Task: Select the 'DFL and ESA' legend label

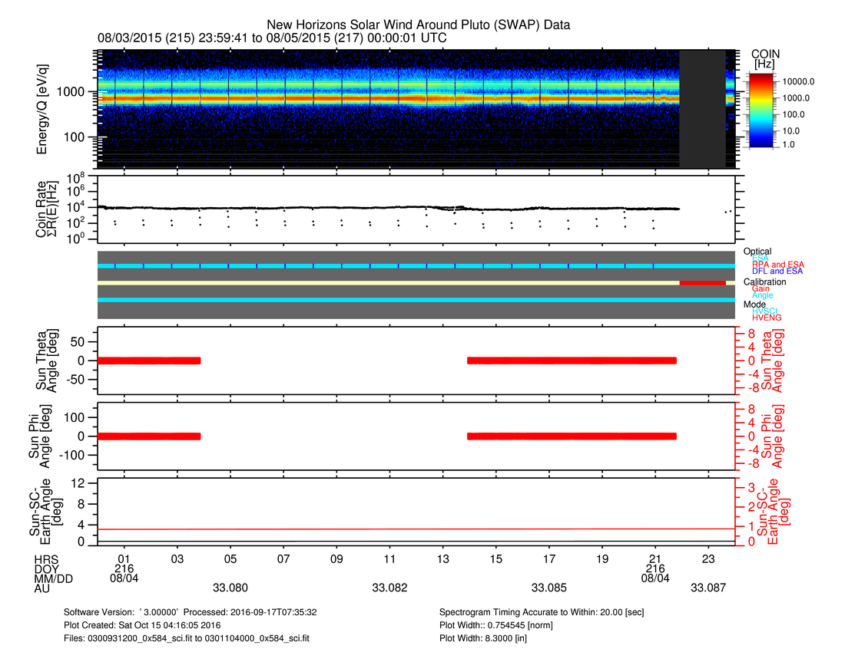Action: [776, 272]
